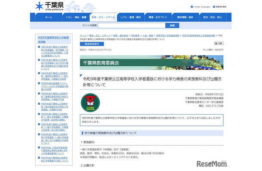Select the 県政情報・統計 tab

tap(185, 17)
